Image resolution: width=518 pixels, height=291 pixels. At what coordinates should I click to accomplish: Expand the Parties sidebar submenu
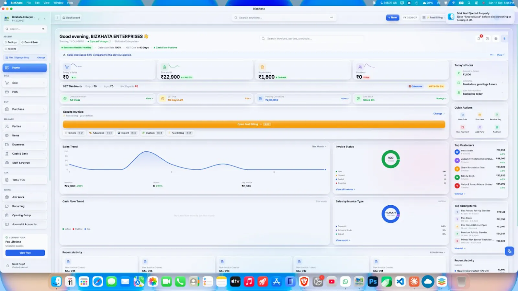point(44,126)
